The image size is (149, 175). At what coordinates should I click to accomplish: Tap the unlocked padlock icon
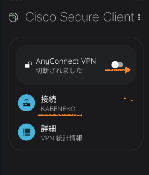click(x=28, y=65)
